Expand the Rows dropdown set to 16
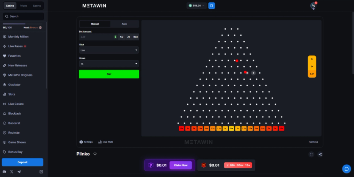 pyautogui.click(x=109, y=64)
